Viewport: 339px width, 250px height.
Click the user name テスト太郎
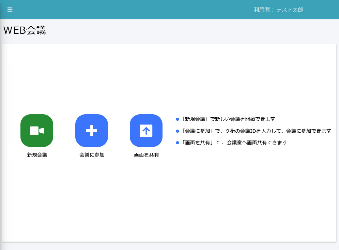pos(289,10)
